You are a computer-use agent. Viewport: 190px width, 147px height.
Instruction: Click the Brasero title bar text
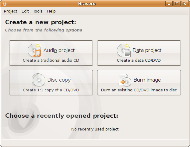coord(95,4)
